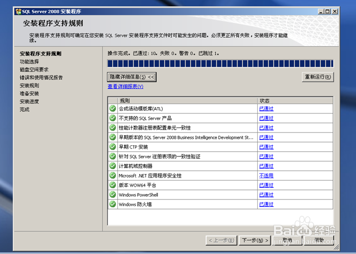Open 已通过 status for 早期 CTP 安装
The image size is (356, 254).
(x=266, y=147)
